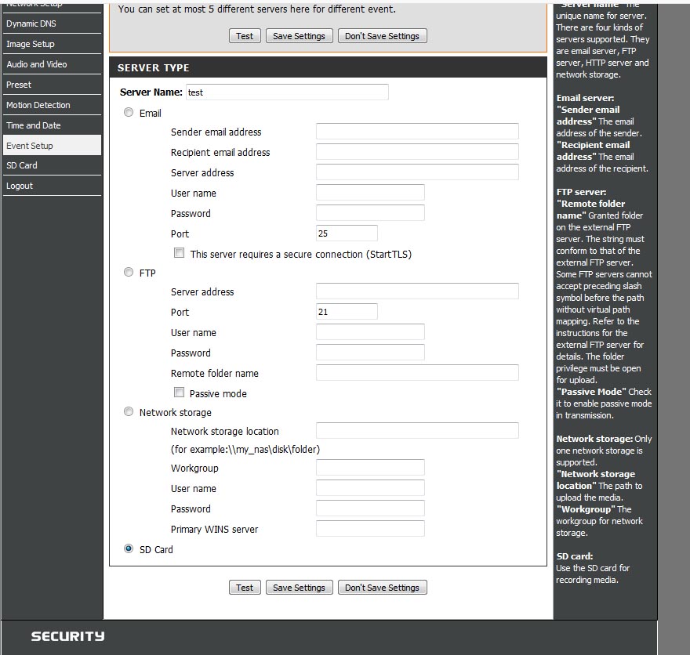The image size is (690, 655).
Task: Select the SD Card radio option
Action: [129, 549]
